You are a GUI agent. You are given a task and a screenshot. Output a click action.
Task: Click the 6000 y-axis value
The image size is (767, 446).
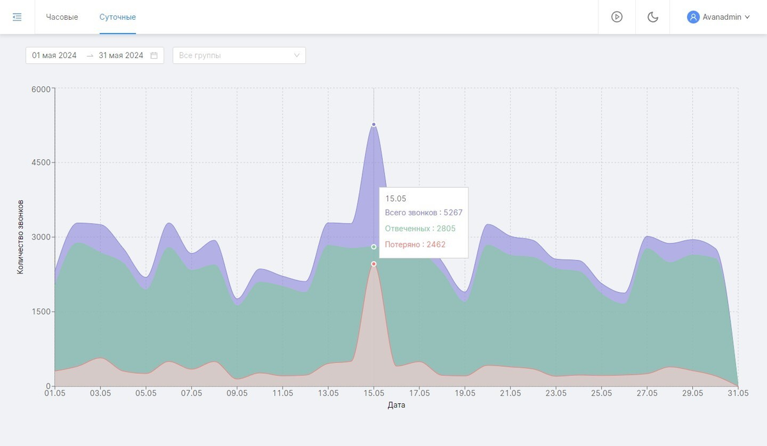(40, 89)
